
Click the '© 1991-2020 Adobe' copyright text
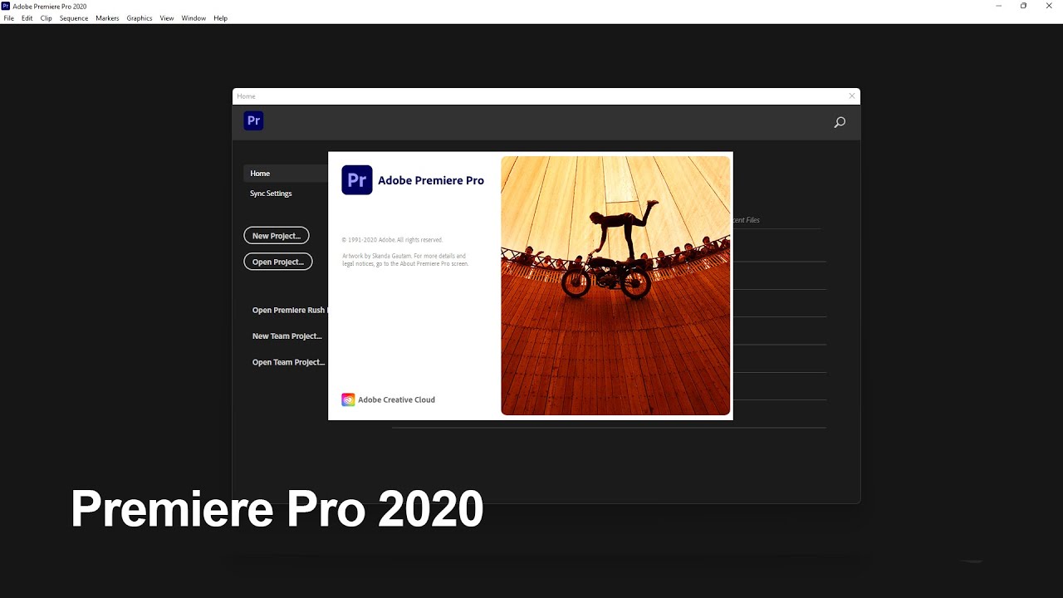(392, 240)
